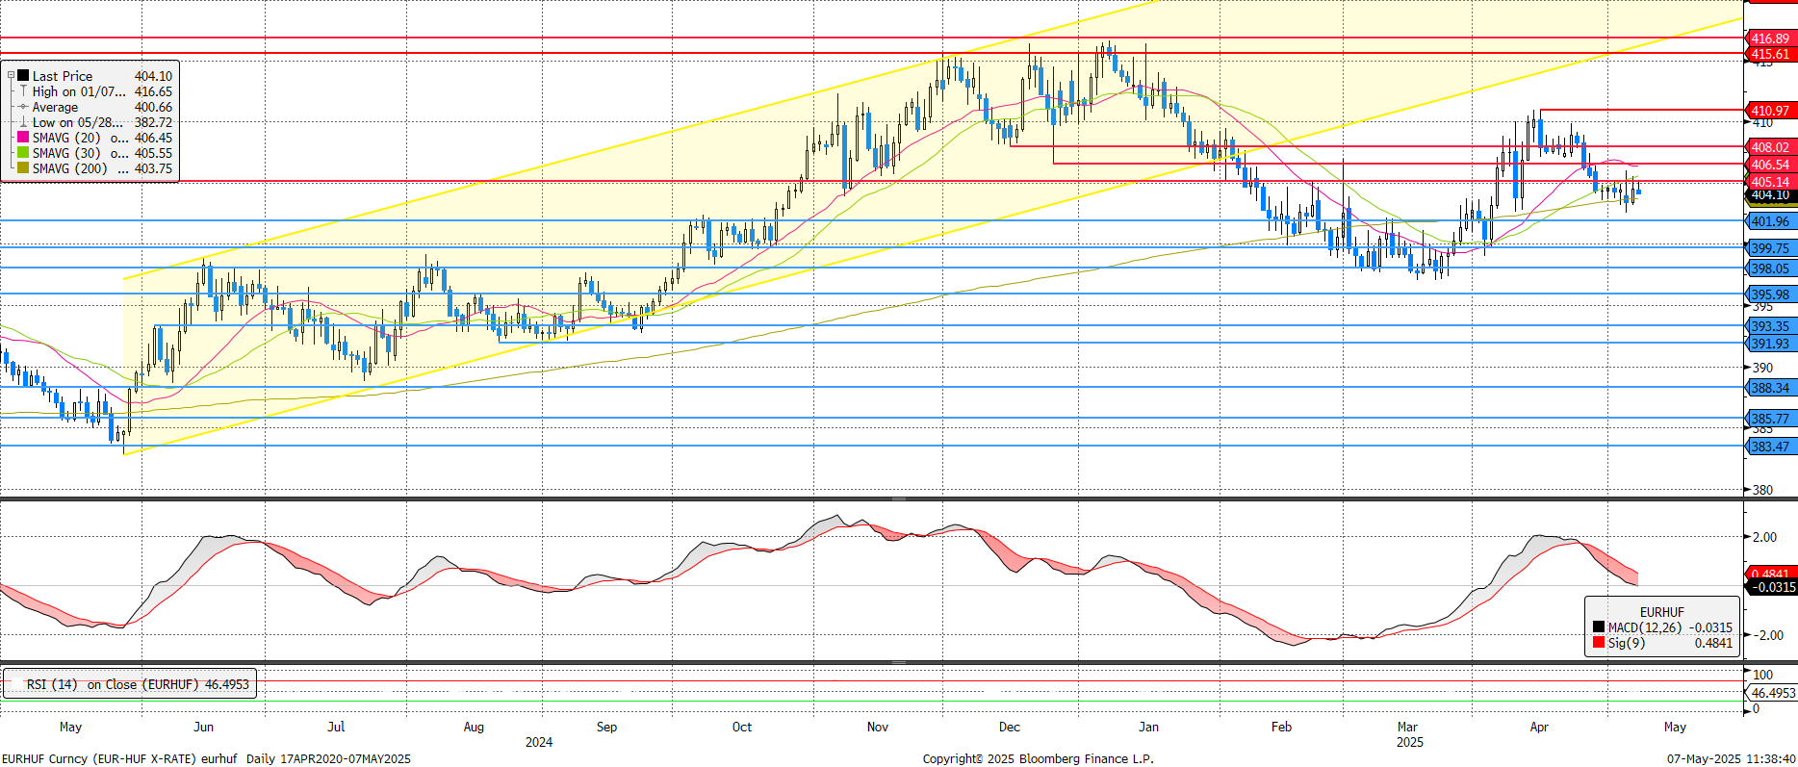Click the 415.61 red resistance price label
1798x767 pixels.
point(1770,54)
